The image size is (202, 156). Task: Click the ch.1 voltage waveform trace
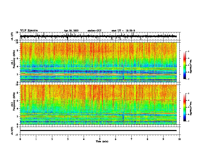click(x=98, y=36)
